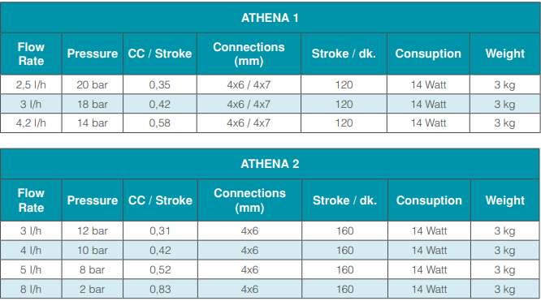Click the 5 l/h flow rate cell

(31, 269)
